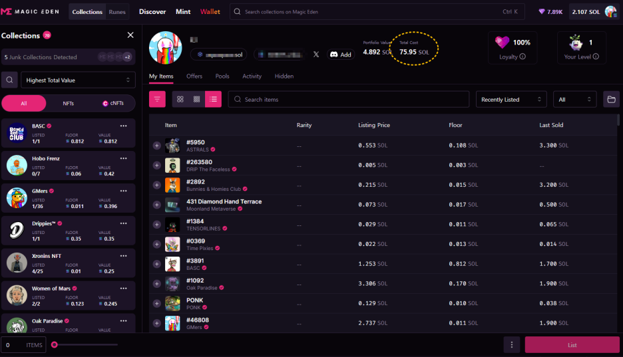Select the All collections filter pill

coord(24,103)
